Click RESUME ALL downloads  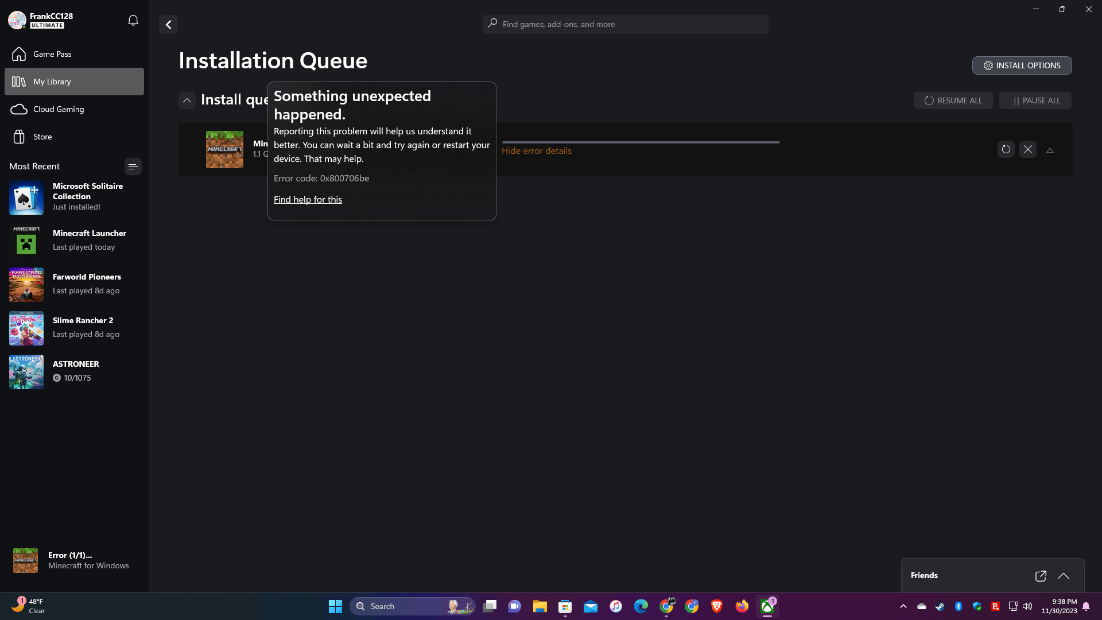point(953,100)
